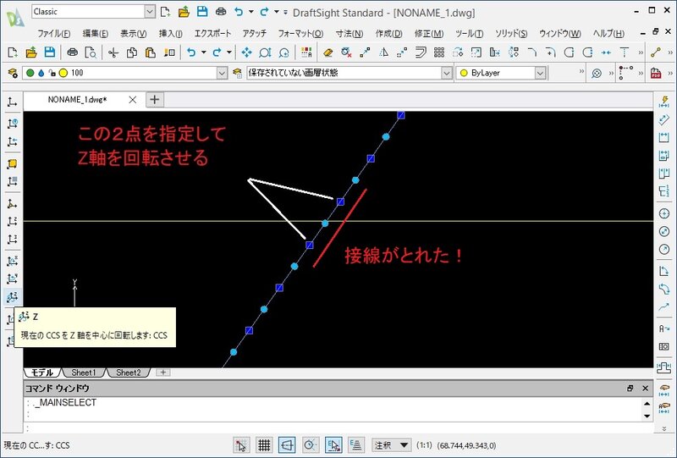Image resolution: width=677 pixels, height=458 pixels.
Task: Click the DraftSight application logo icon
Action: (x=15, y=18)
